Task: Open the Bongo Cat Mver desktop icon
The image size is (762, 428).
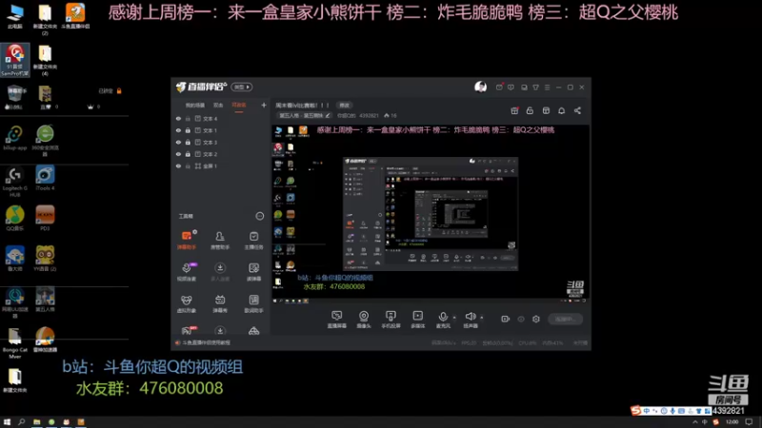Action: (15, 343)
